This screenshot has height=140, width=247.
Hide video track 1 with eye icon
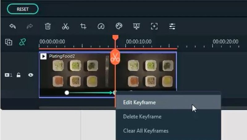click(31, 75)
